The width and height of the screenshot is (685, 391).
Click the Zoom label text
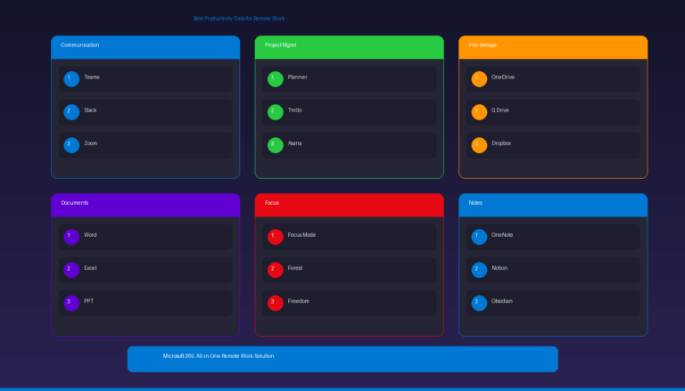pyautogui.click(x=91, y=143)
